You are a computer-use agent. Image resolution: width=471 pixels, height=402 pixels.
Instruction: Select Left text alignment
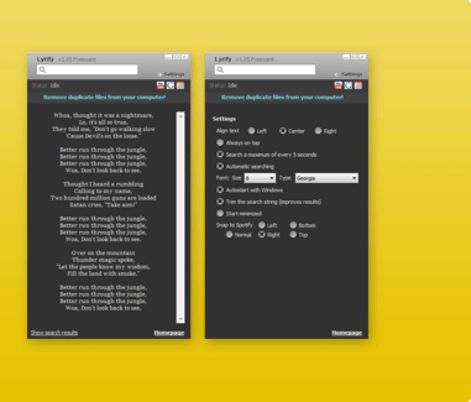(x=251, y=131)
